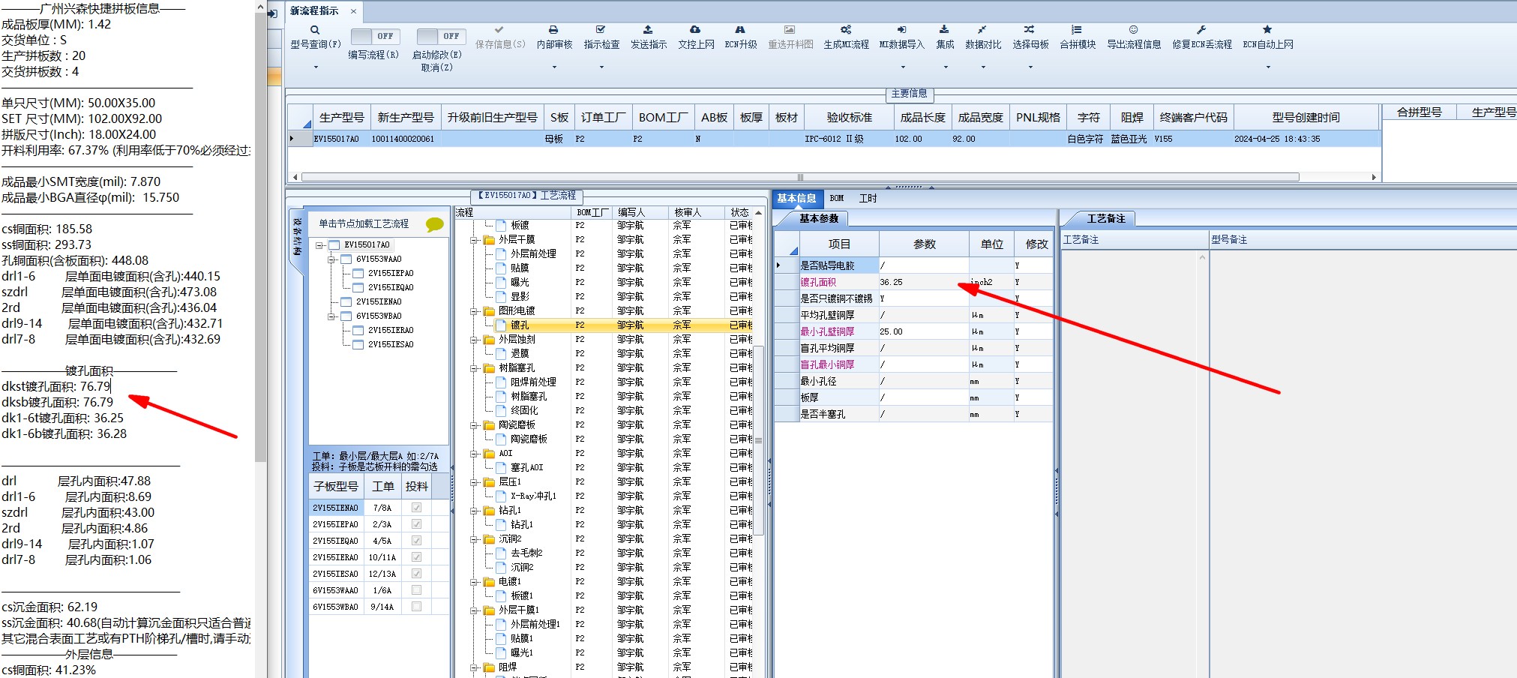The image size is (1517, 678).
Task: Open dropdown arrow under 型号查询(F)
Action: tap(316, 67)
